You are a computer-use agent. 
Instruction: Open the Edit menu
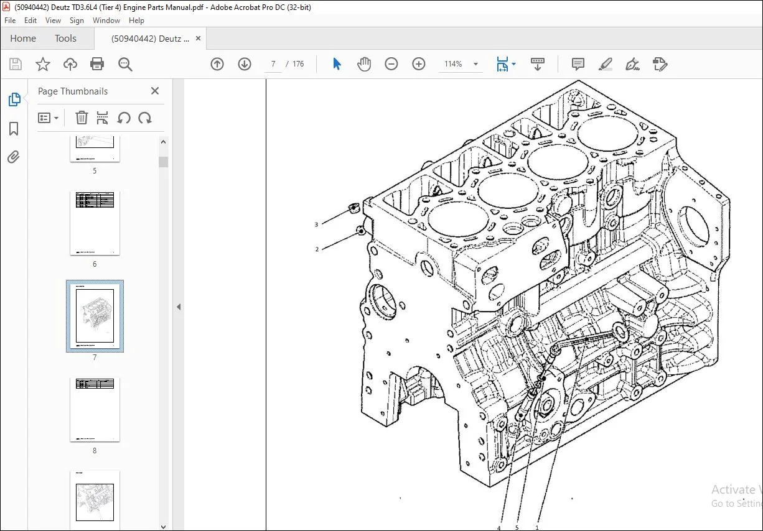[30, 21]
